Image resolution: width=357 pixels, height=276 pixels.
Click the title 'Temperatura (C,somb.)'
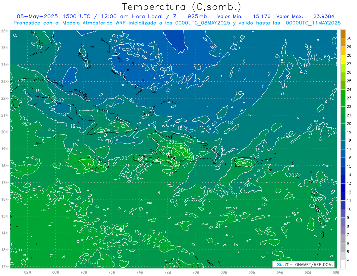coord(182,7)
